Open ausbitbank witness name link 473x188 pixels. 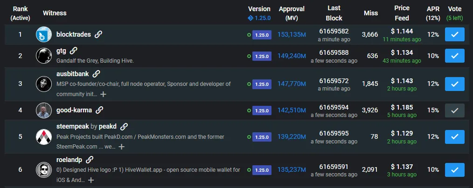point(73,74)
